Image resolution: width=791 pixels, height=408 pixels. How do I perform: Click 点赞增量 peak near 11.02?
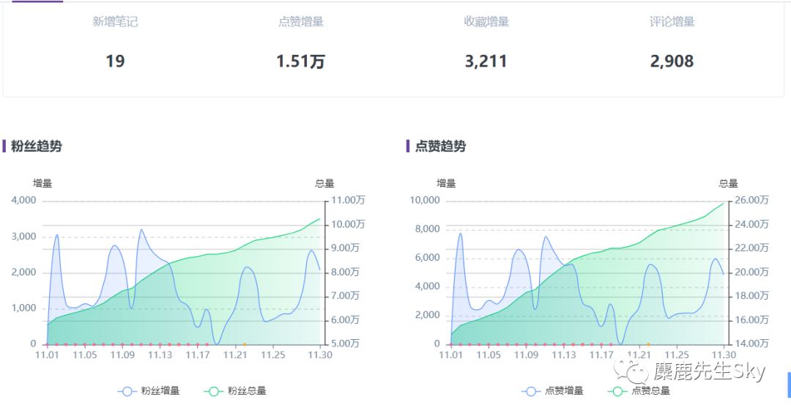tap(460, 234)
